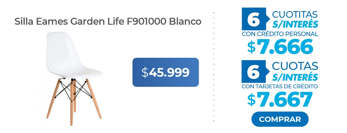Image resolution: width=347 pixels, height=133 pixels.
Task: Click the dotted vertical divider
Action: tap(214, 67)
